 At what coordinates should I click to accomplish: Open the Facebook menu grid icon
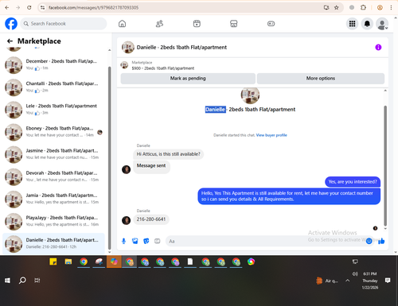click(x=352, y=24)
